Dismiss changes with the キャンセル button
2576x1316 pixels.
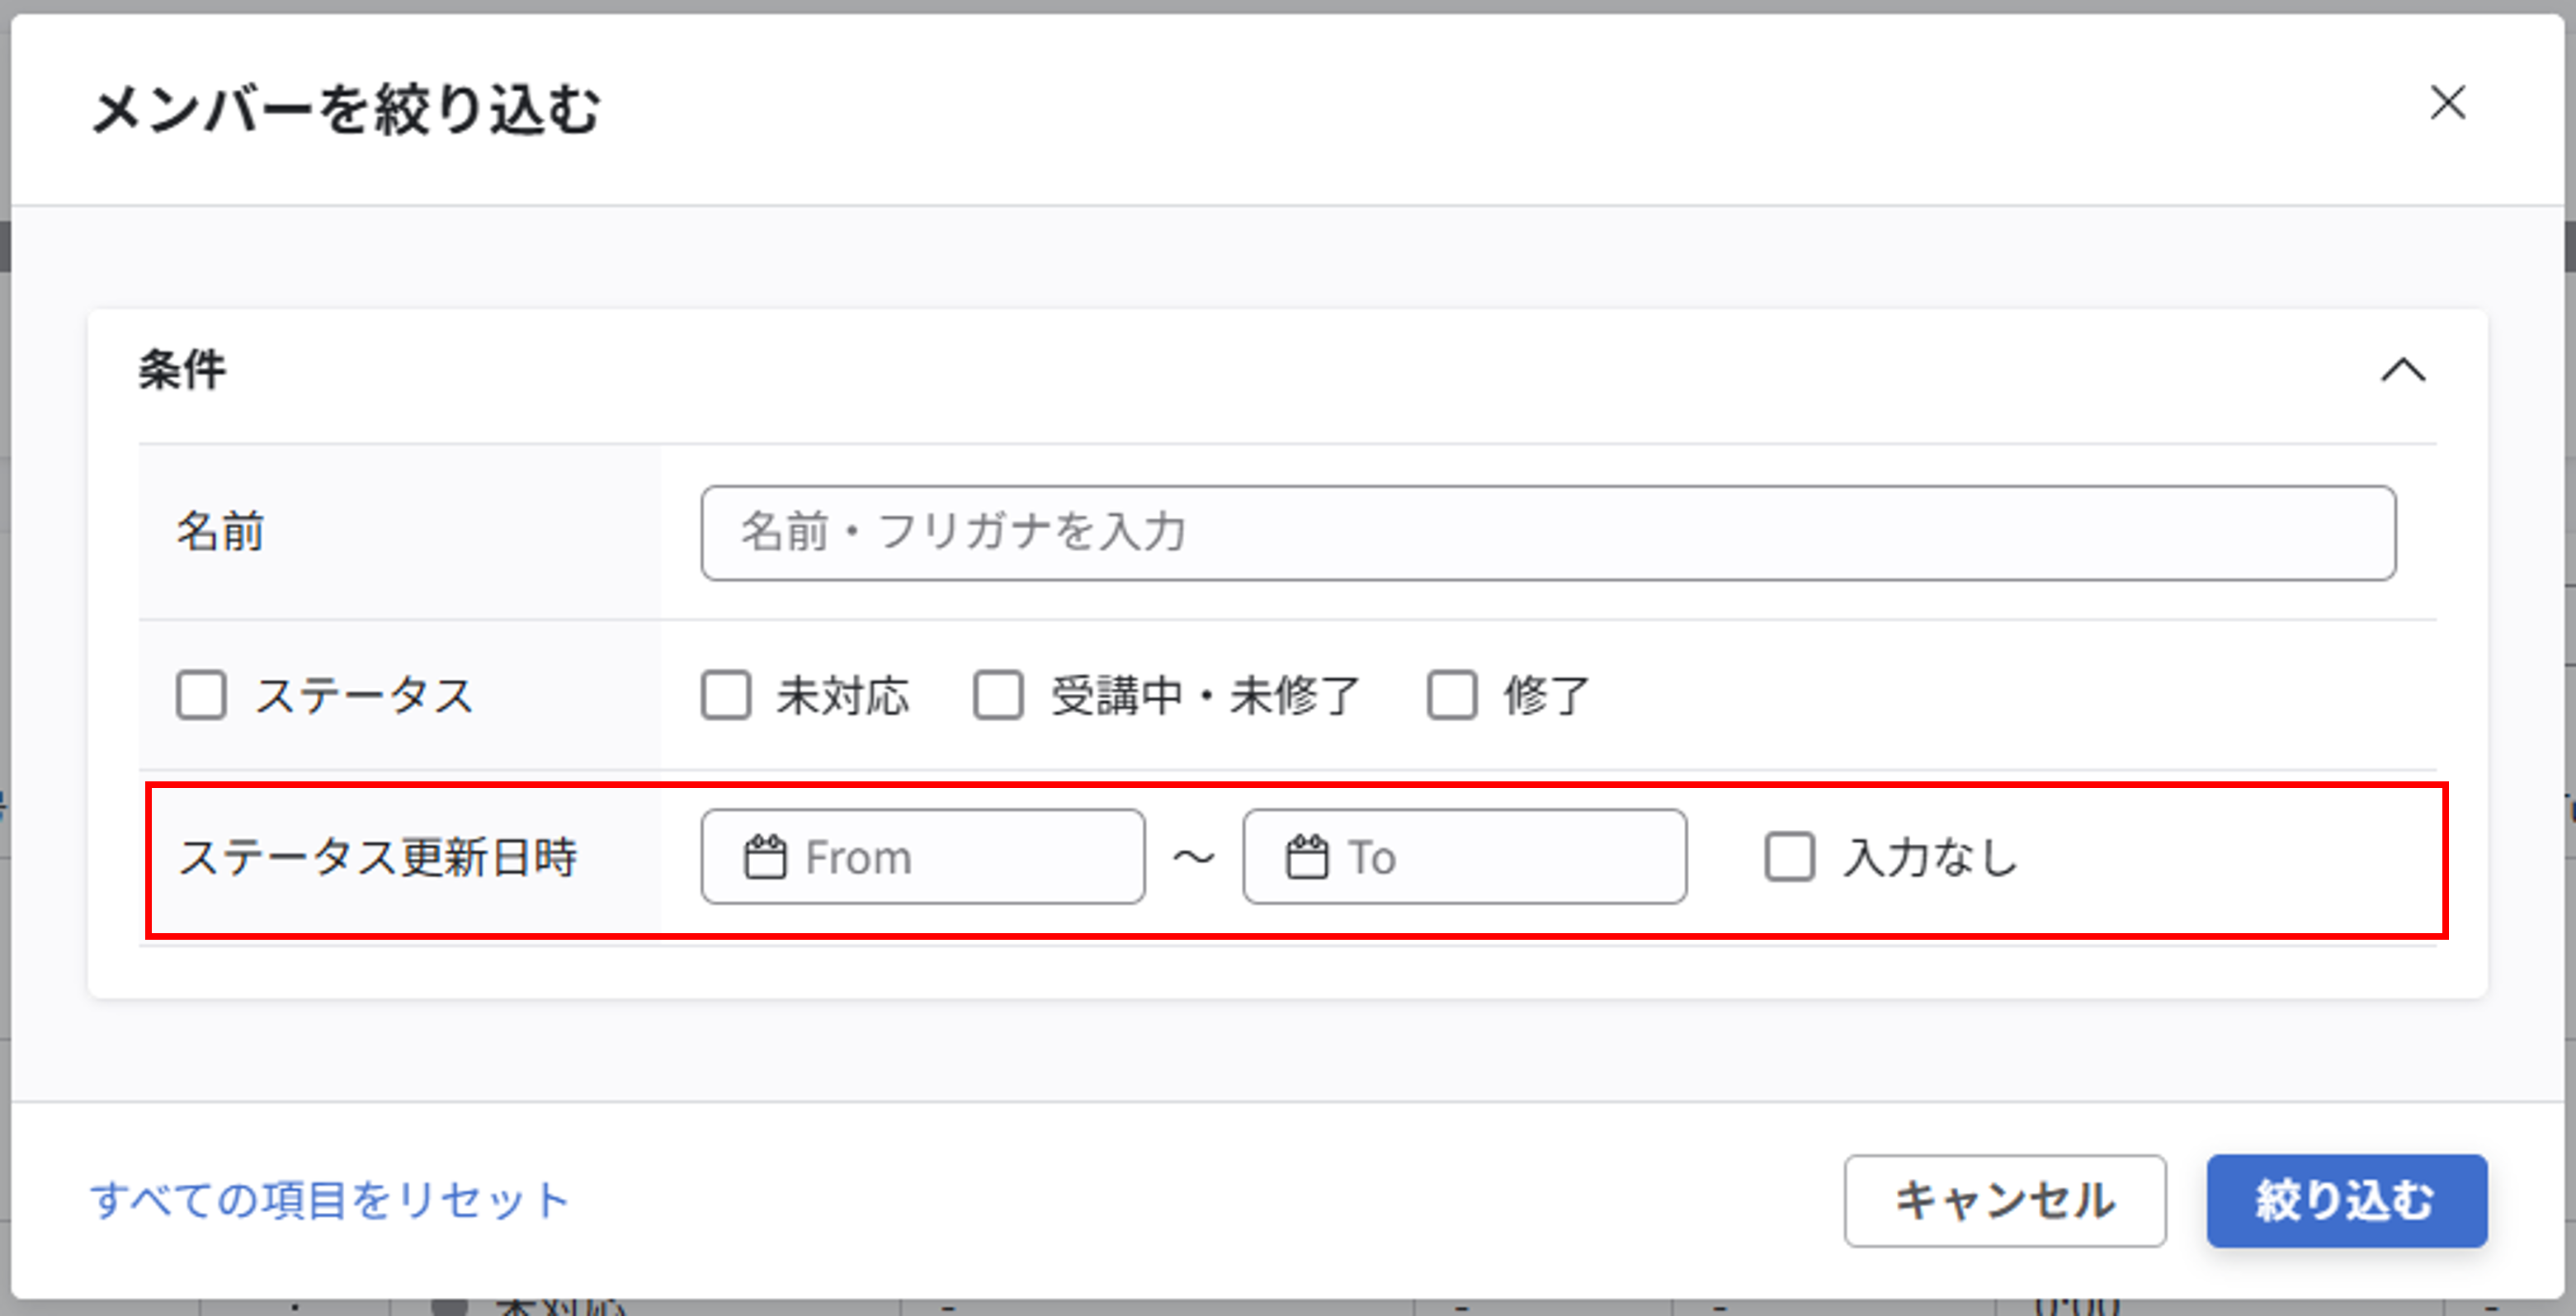(2005, 1203)
